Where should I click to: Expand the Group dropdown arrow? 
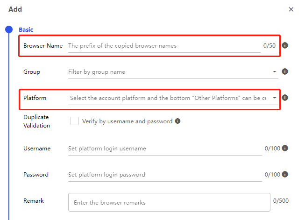point(275,72)
